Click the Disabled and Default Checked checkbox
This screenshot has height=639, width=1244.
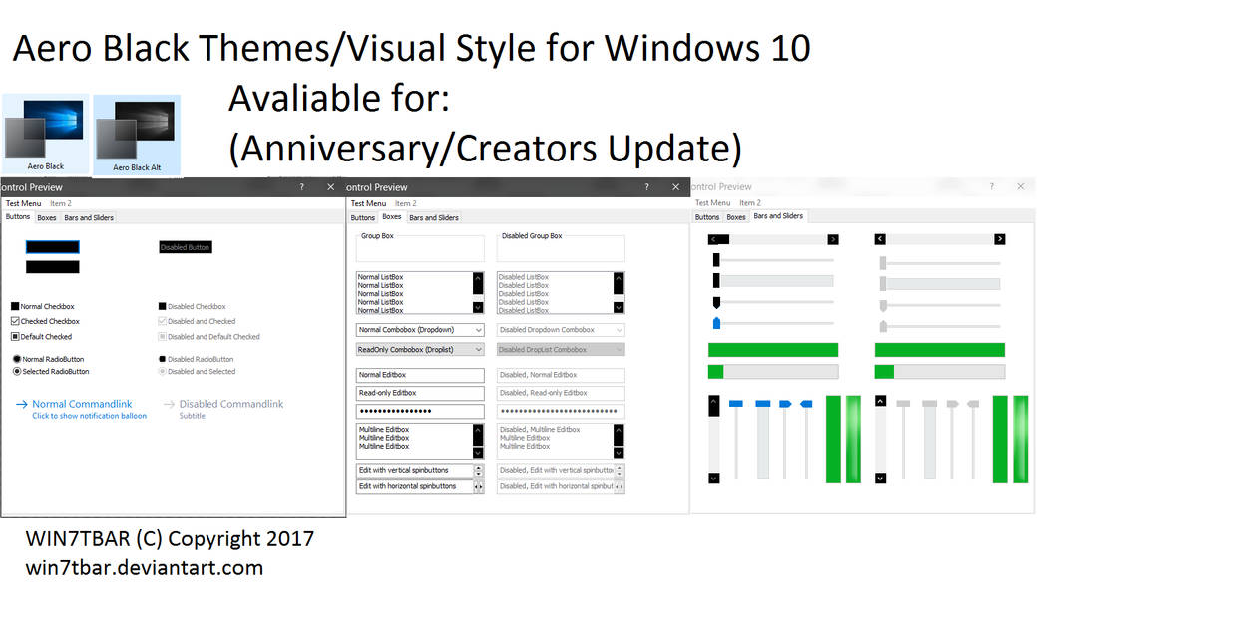click(162, 337)
